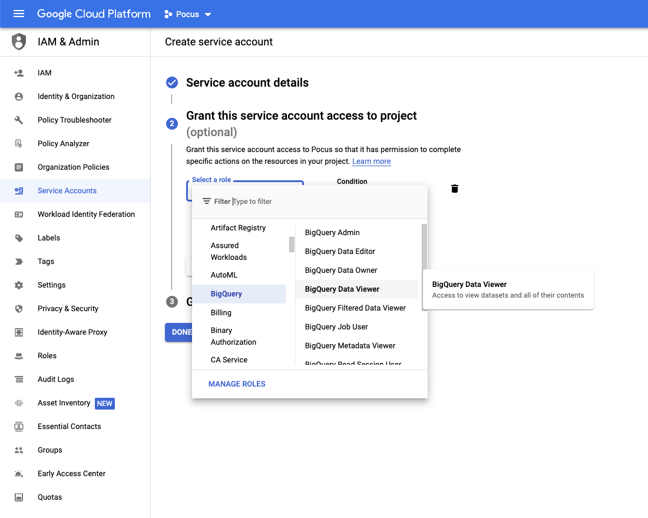The width and height of the screenshot is (648, 518).
Task: Click the Identity & Organization icon
Action: point(19,97)
